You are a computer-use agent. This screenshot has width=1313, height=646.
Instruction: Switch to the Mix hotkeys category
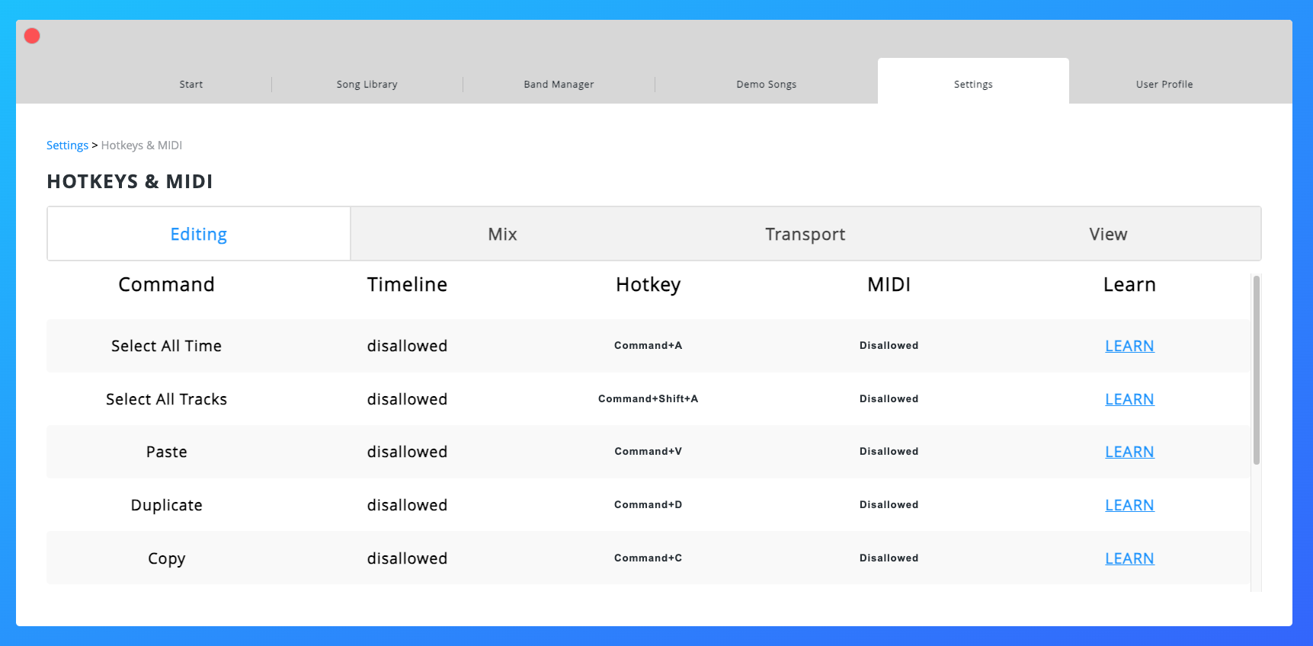(x=502, y=235)
